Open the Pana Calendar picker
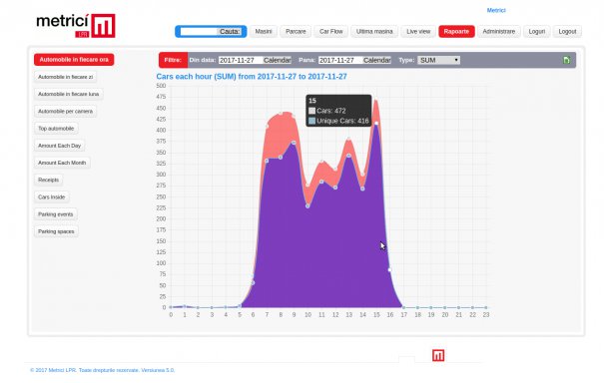This screenshot has width=604, height=383. [377, 60]
